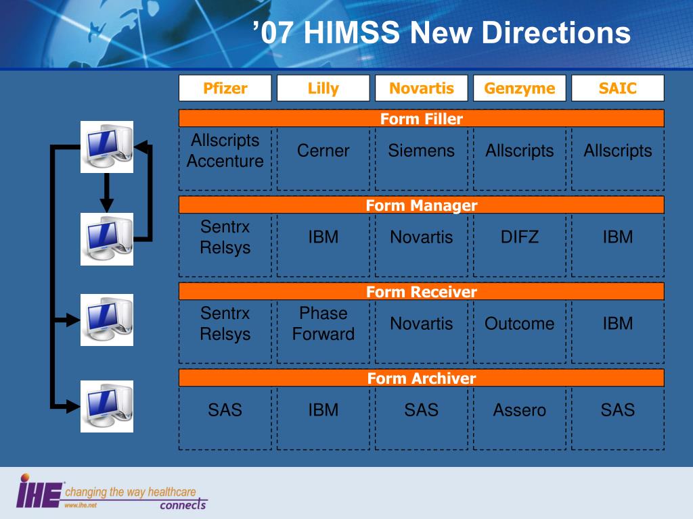
Task: Click "Sentrx Relsys" in the Form Manager row
Action: 225,237
